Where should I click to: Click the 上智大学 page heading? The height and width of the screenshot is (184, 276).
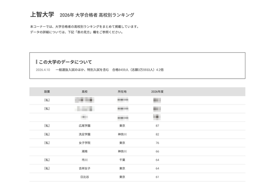coord(42,14)
